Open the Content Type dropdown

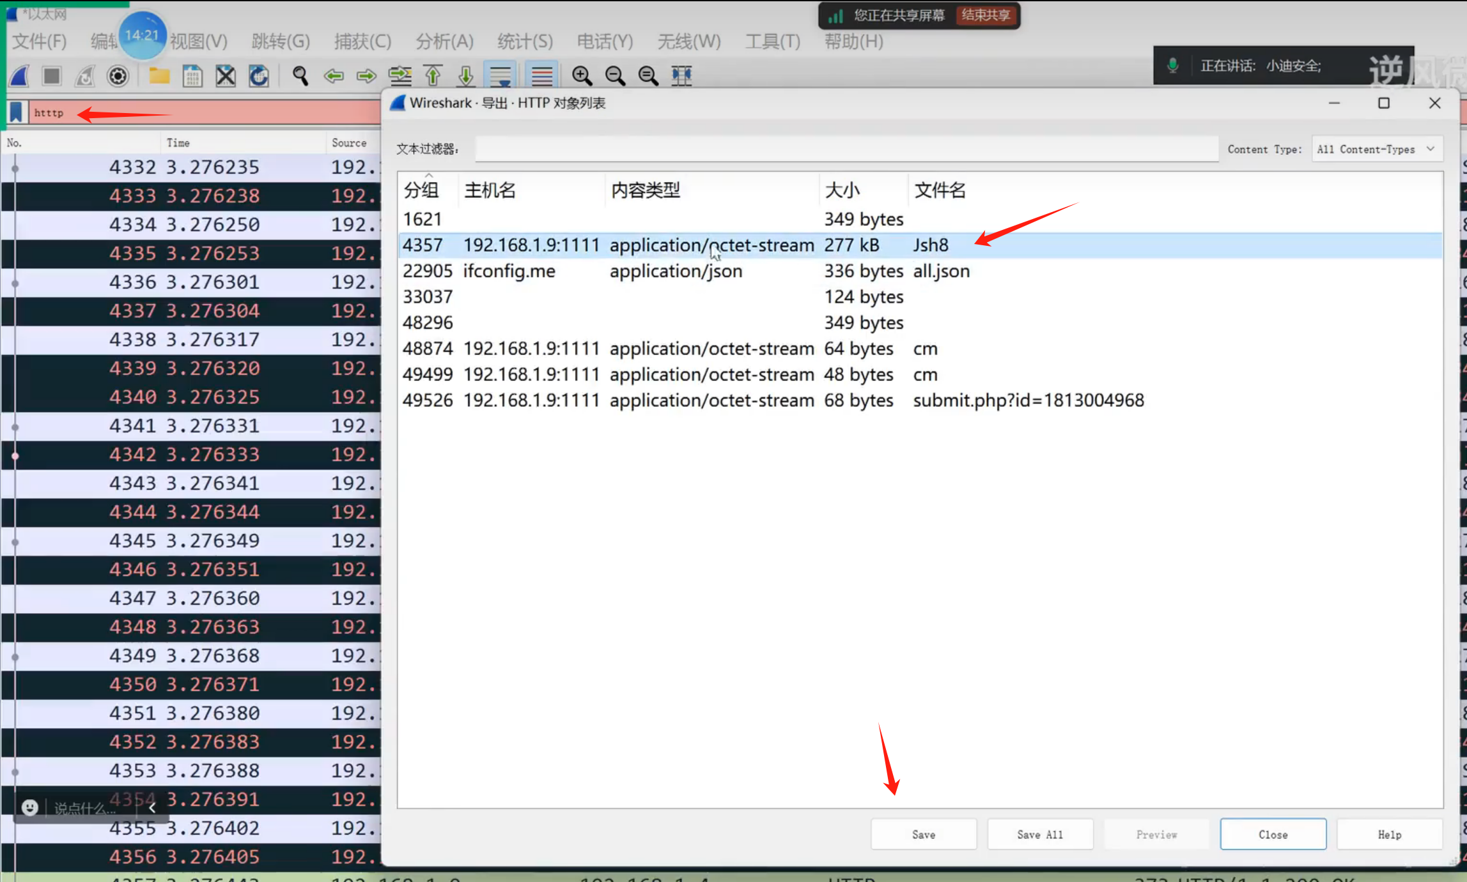[1376, 149]
